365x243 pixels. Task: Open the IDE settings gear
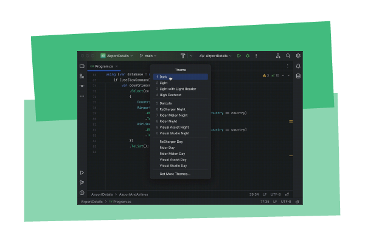298,56
